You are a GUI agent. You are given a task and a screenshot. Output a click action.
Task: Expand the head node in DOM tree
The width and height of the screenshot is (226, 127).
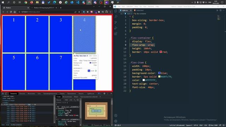click(x=3, y=101)
